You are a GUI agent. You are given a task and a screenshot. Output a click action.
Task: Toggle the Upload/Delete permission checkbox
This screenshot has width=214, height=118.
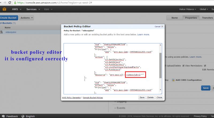[x=165, y=66]
